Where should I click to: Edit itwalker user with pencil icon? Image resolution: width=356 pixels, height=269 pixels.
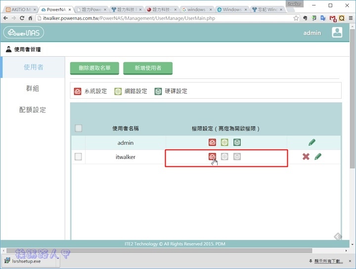pyautogui.click(x=318, y=156)
